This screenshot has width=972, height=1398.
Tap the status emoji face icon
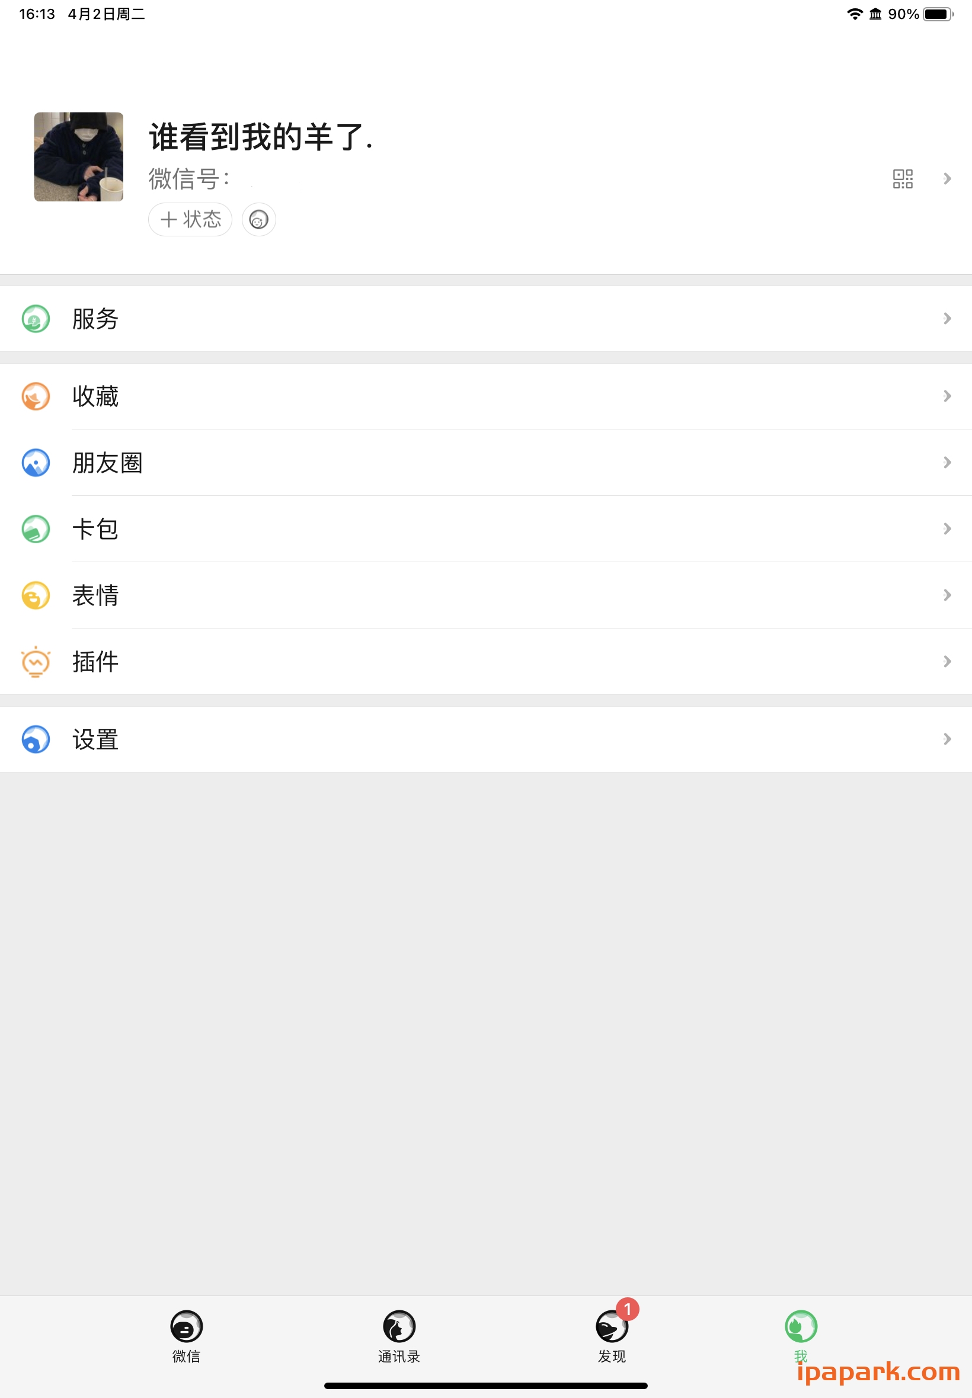(x=259, y=220)
